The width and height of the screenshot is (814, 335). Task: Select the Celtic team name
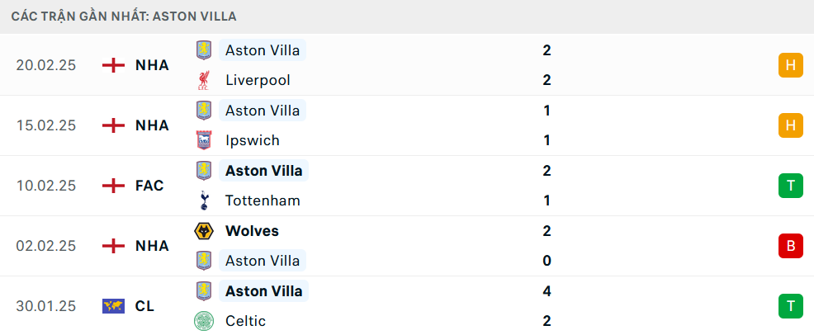pos(245,321)
